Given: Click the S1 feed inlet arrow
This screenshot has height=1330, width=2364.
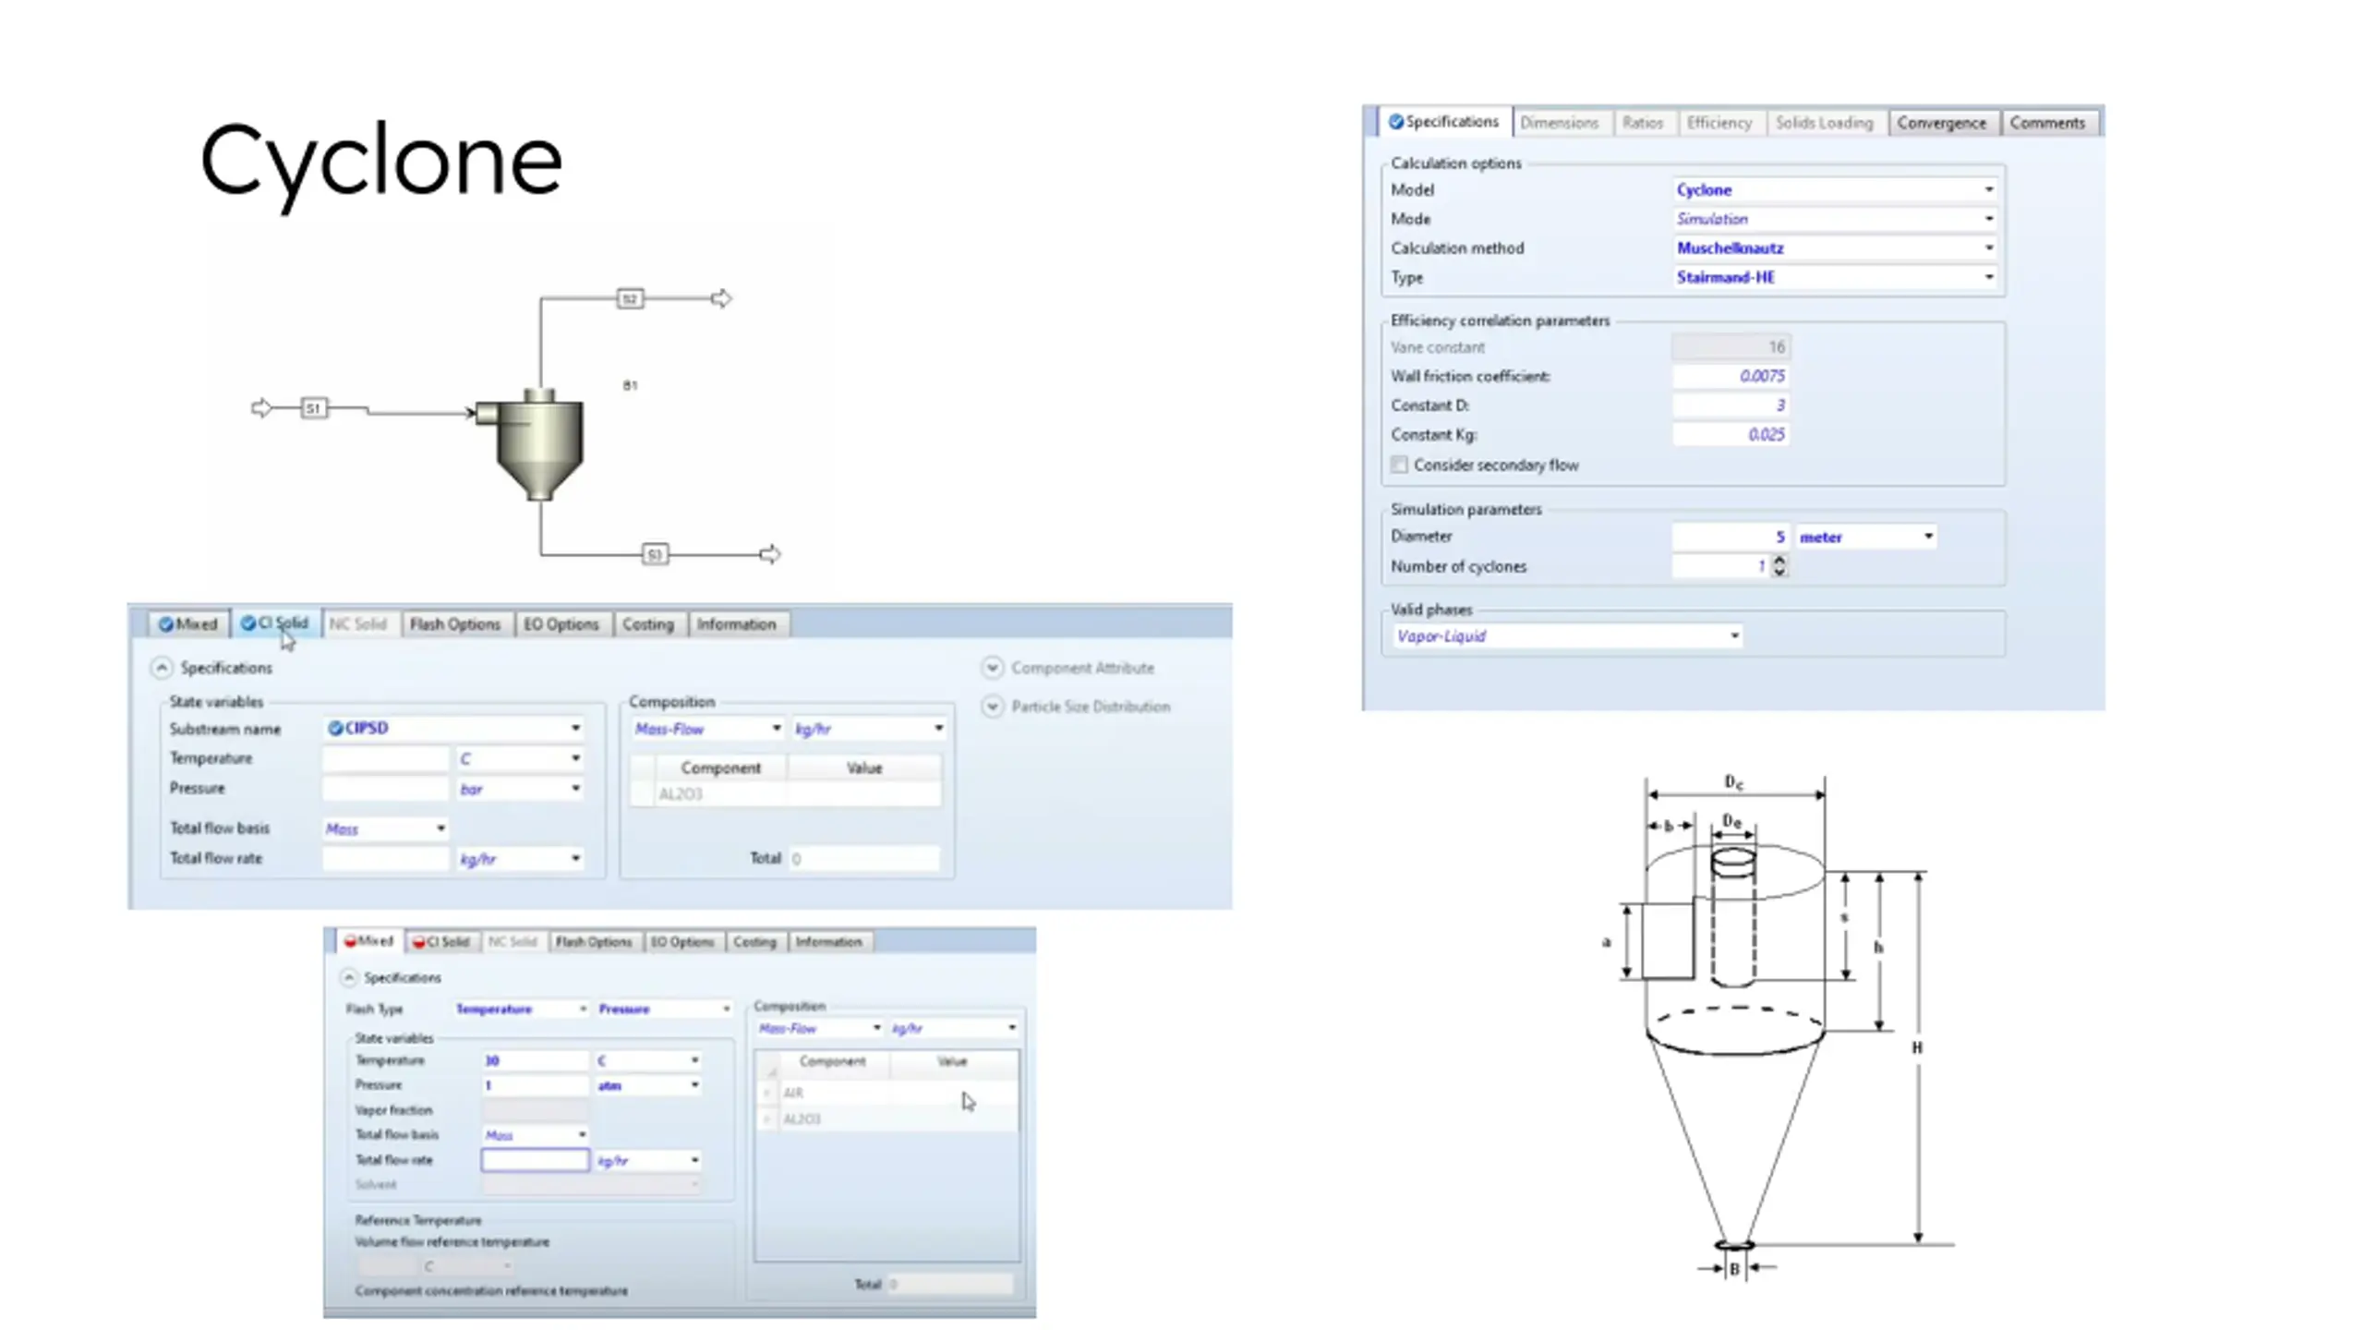Looking at the screenshot, I should [261, 408].
